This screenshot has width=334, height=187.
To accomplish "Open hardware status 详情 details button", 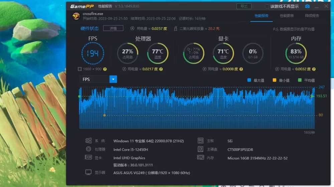I will pyautogui.click(x=113, y=28).
